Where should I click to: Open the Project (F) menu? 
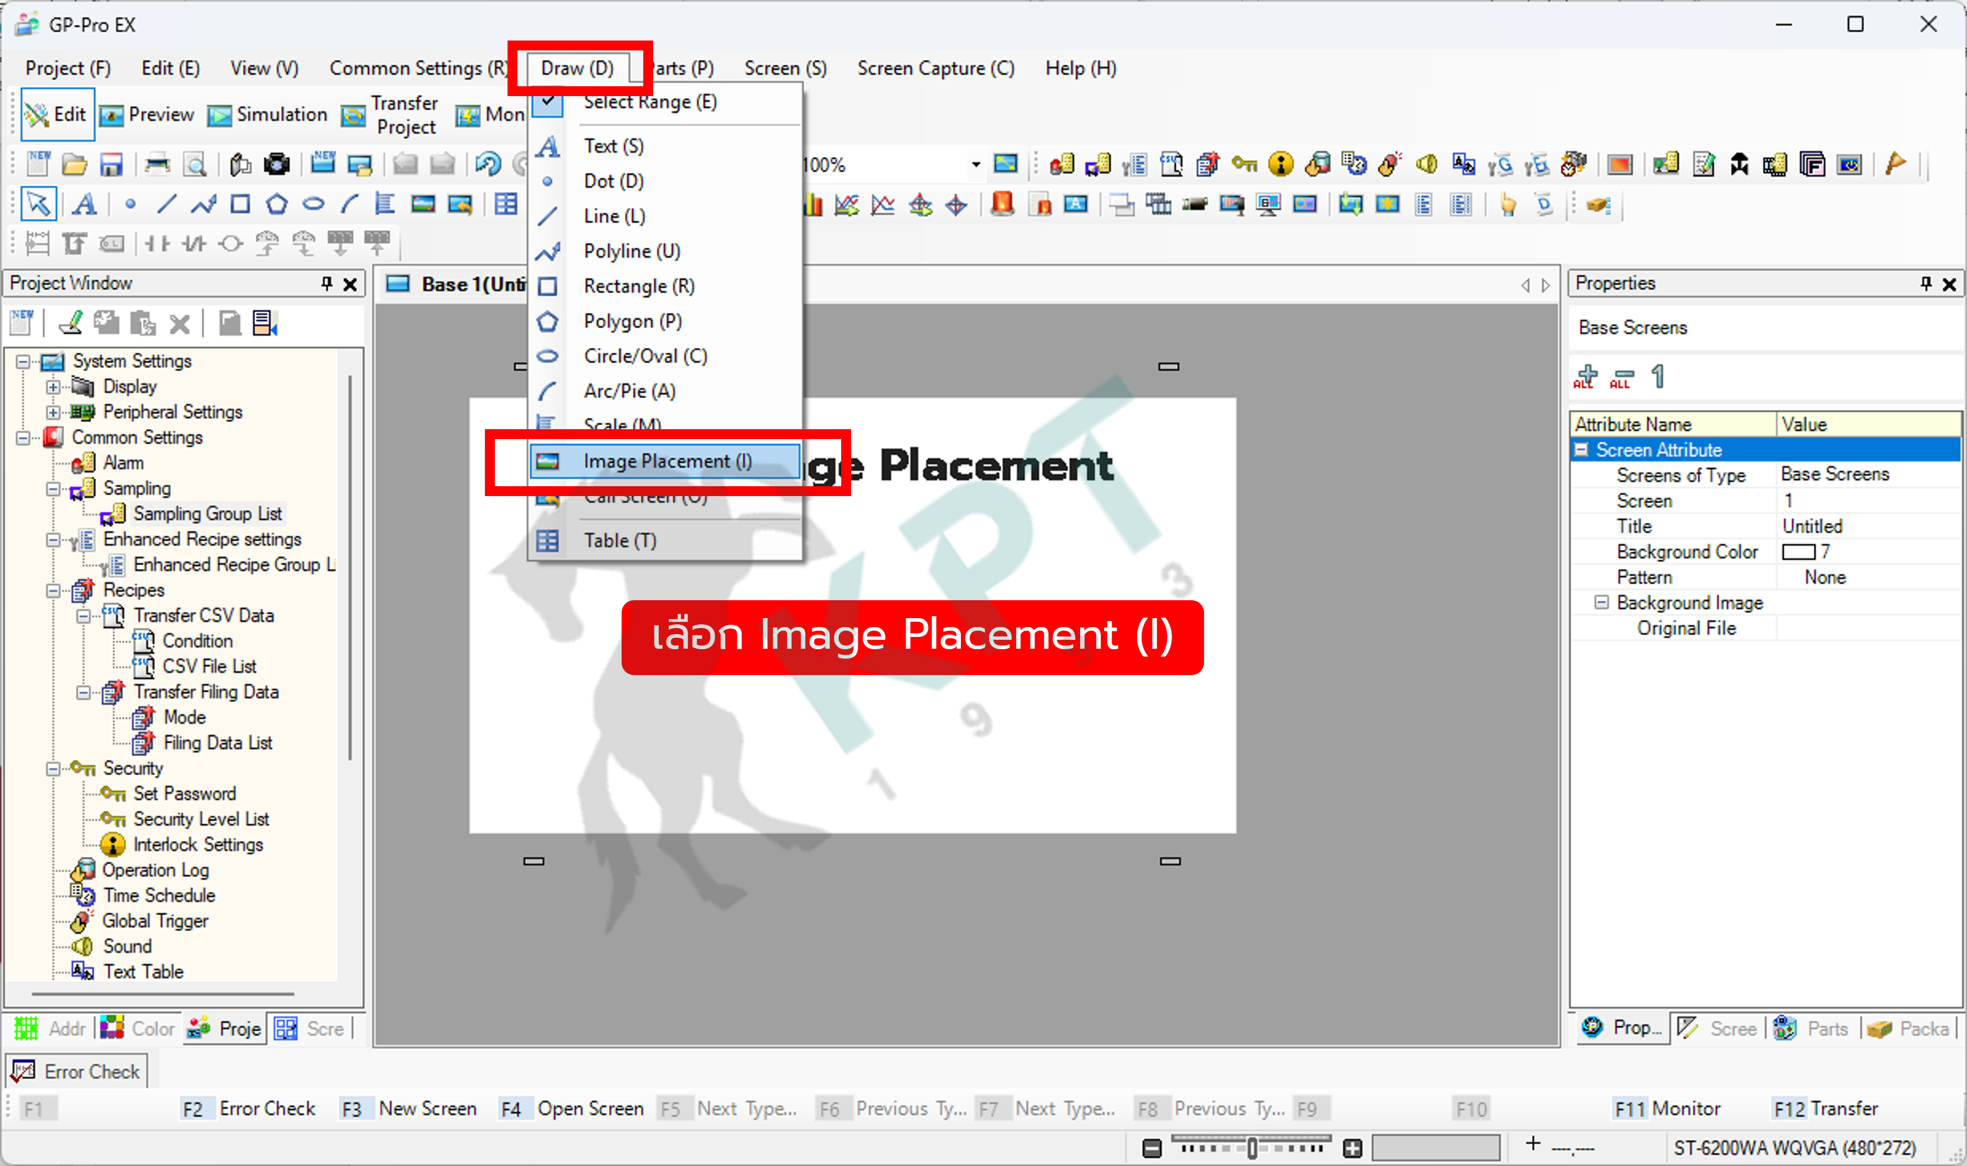click(67, 68)
